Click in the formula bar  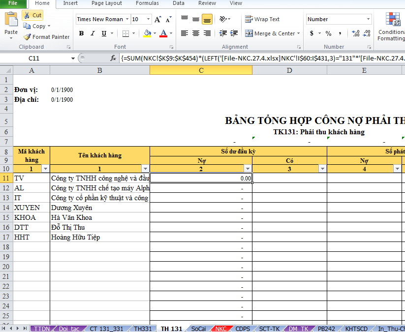262,59
